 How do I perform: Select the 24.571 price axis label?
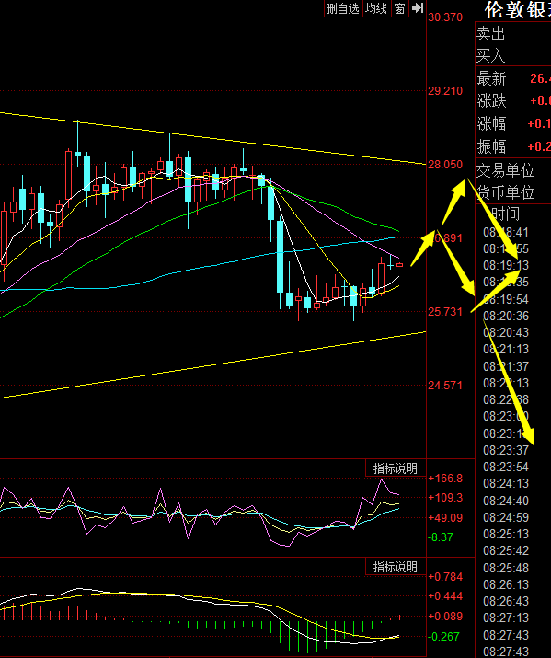pyautogui.click(x=445, y=385)
